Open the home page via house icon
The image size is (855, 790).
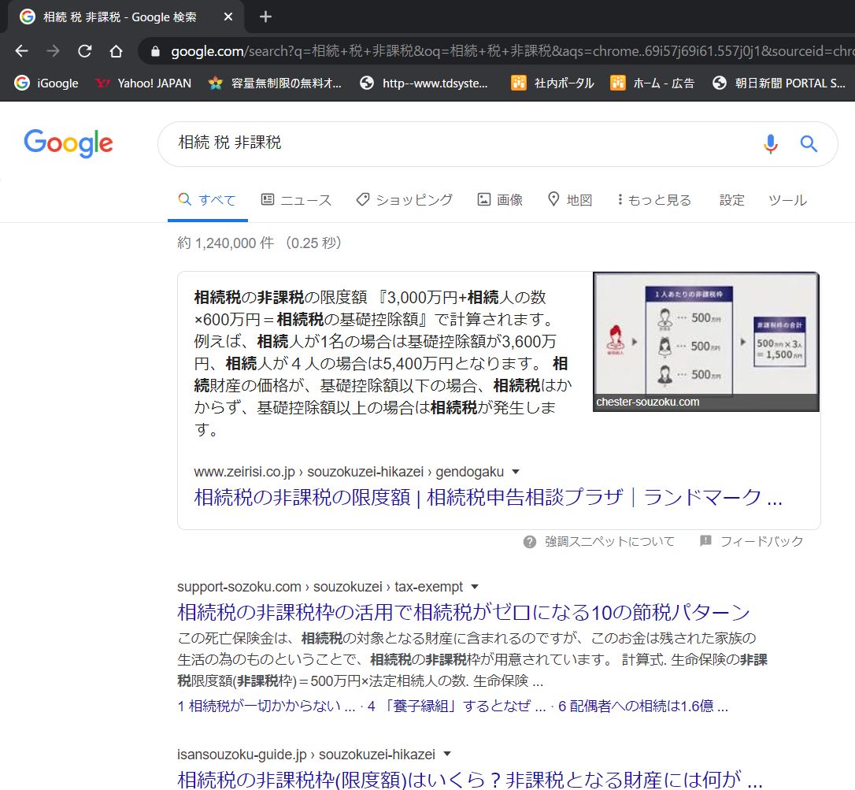tap(116, 51)
